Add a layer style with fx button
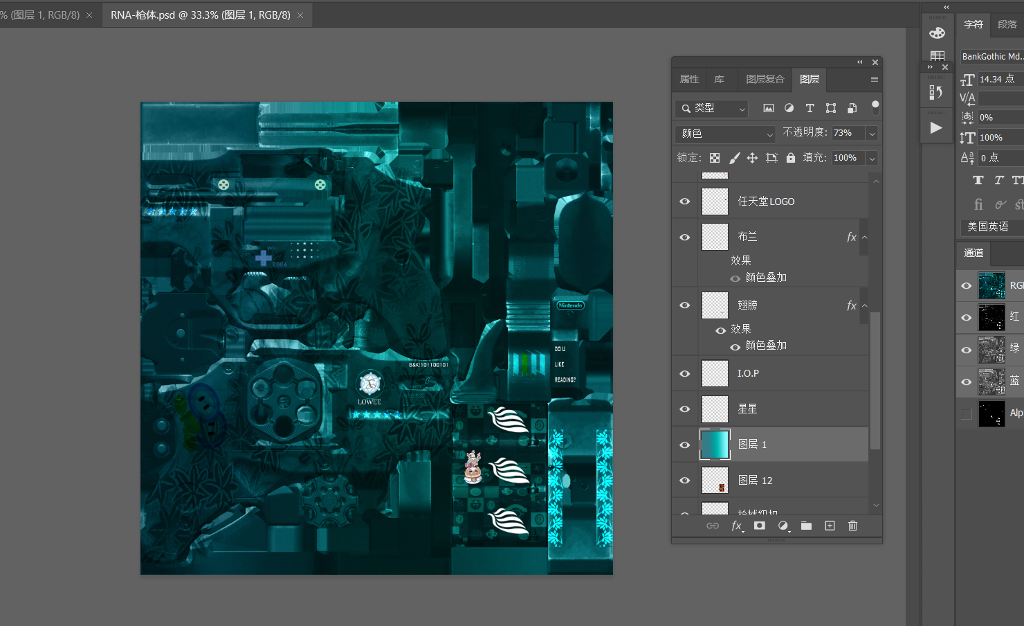 point(738,526)
